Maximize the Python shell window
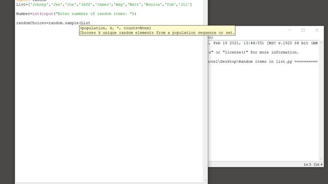This screenshot has height=184, width=328. [303, 30]
